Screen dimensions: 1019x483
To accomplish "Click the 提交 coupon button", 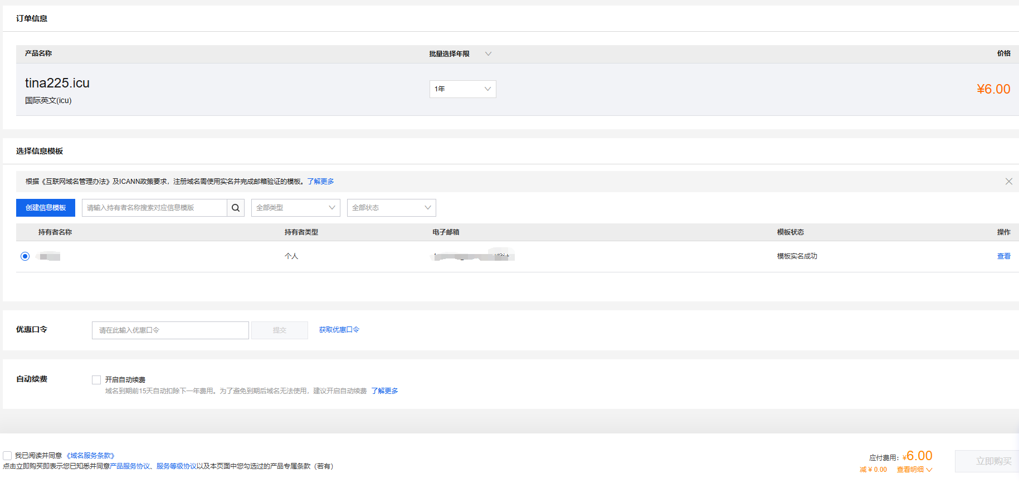I will (x=280, y=330).
